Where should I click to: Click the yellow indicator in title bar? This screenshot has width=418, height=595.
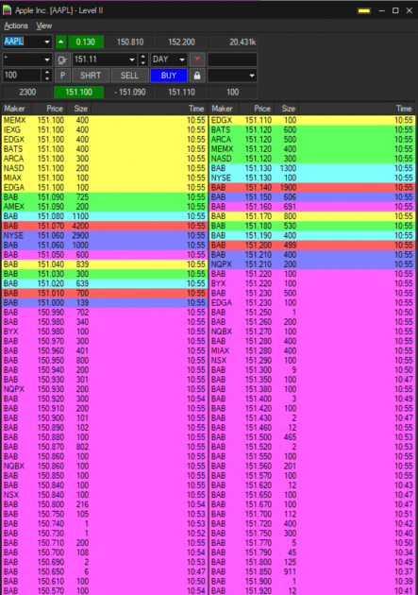coord(364,10)
